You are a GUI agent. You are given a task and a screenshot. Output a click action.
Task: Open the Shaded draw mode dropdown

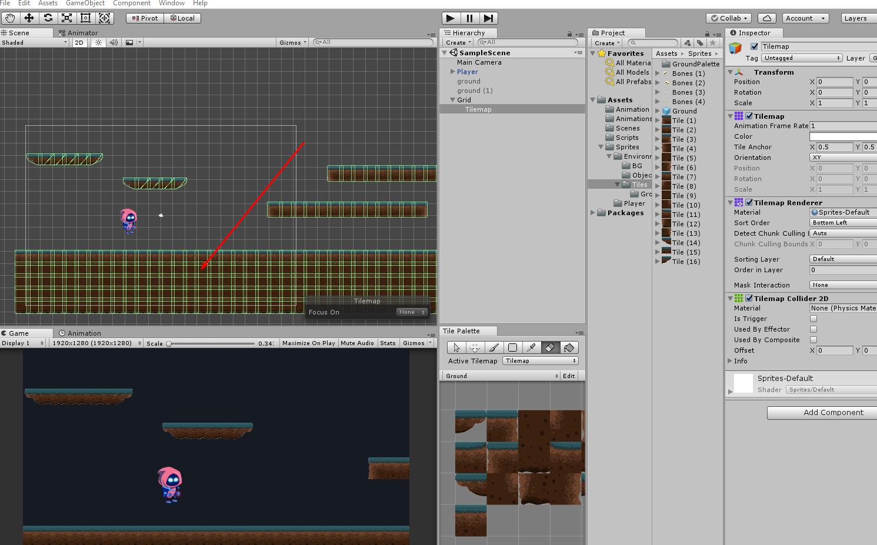tap(34, 42)
